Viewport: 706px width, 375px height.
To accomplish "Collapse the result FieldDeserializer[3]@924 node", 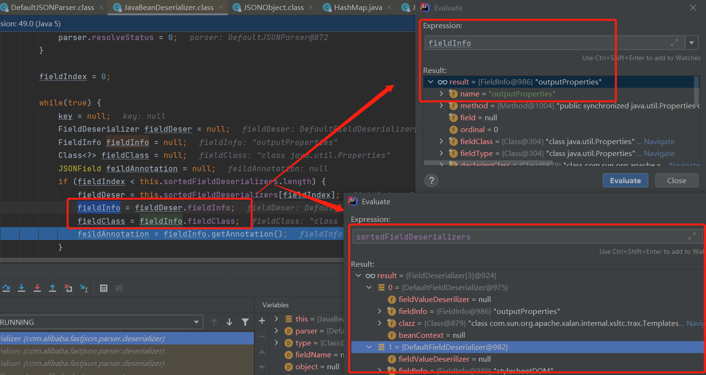I will 358,276.
